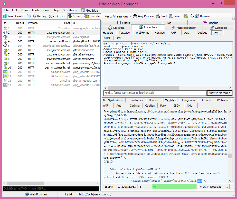Expand the toolbar overflow arrow
This screenshot has height=199, width=237.
[x=233, y=18]
